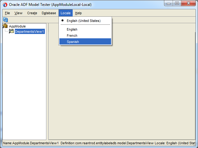198x148 pixels.
Task: Close the Model Tester window
Action: pyautogui.click(x=188, y=3)
